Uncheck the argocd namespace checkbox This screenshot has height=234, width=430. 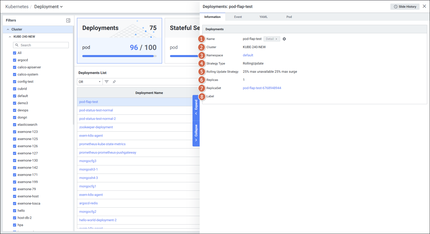pos(15,60)
